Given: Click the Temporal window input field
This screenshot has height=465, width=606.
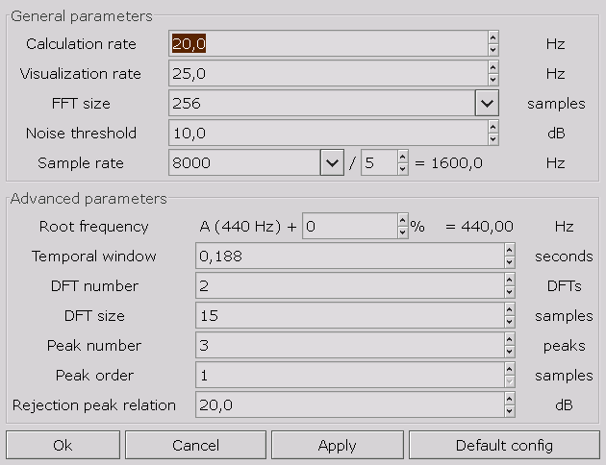Looking at the screenshot, I should pyautogui.click(x=350, y=256).
